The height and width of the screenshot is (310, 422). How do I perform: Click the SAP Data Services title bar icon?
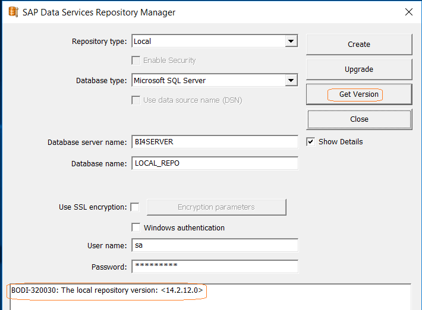tap(13, 12)
